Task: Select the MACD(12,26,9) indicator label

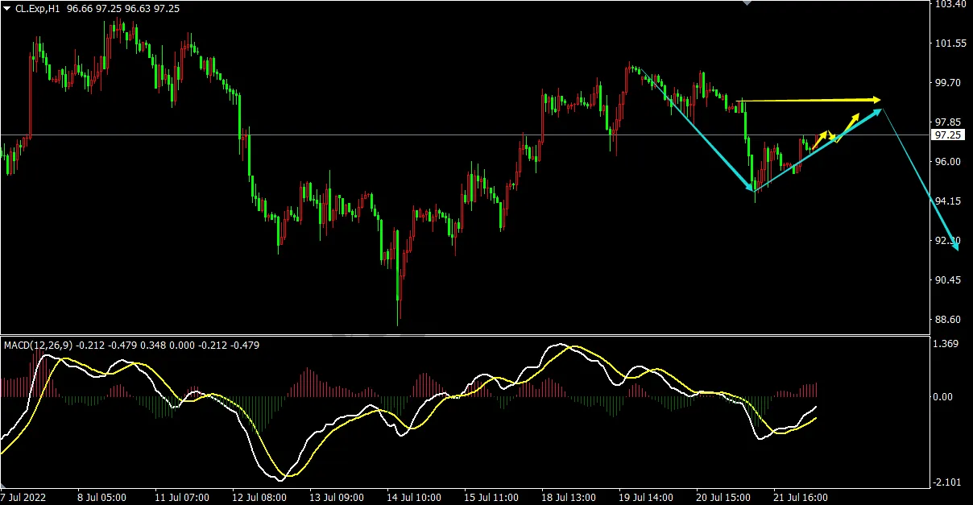Action: tap(39, 345)
